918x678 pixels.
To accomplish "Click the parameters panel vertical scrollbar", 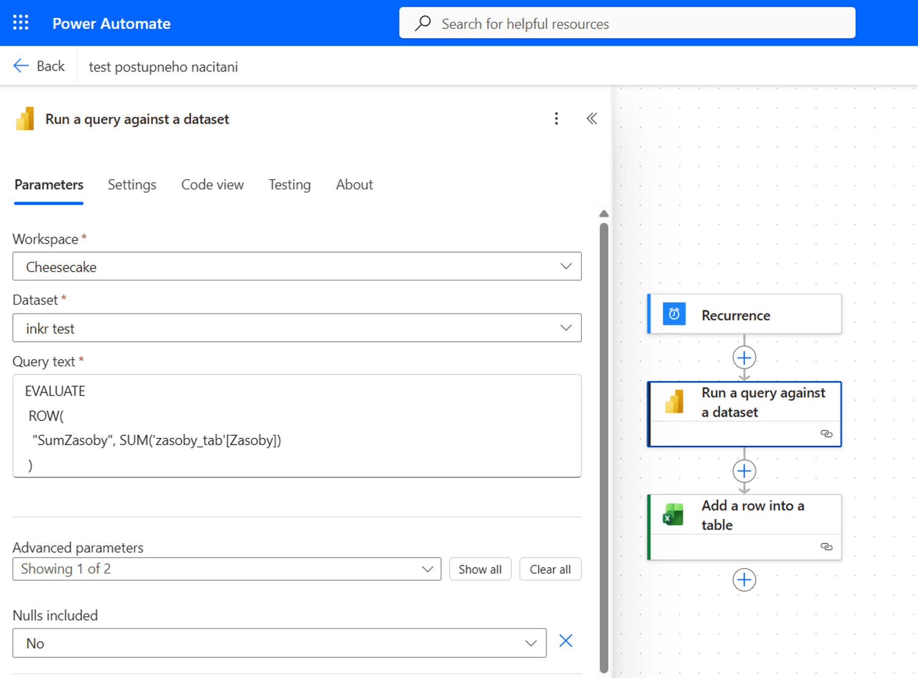I will click(604, 445).
